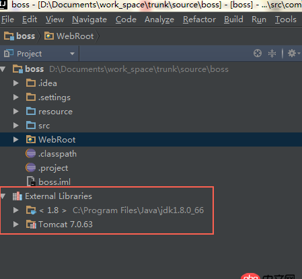
Task: Click the .classpath Eclipse file icon
Action: click(30, 154)
